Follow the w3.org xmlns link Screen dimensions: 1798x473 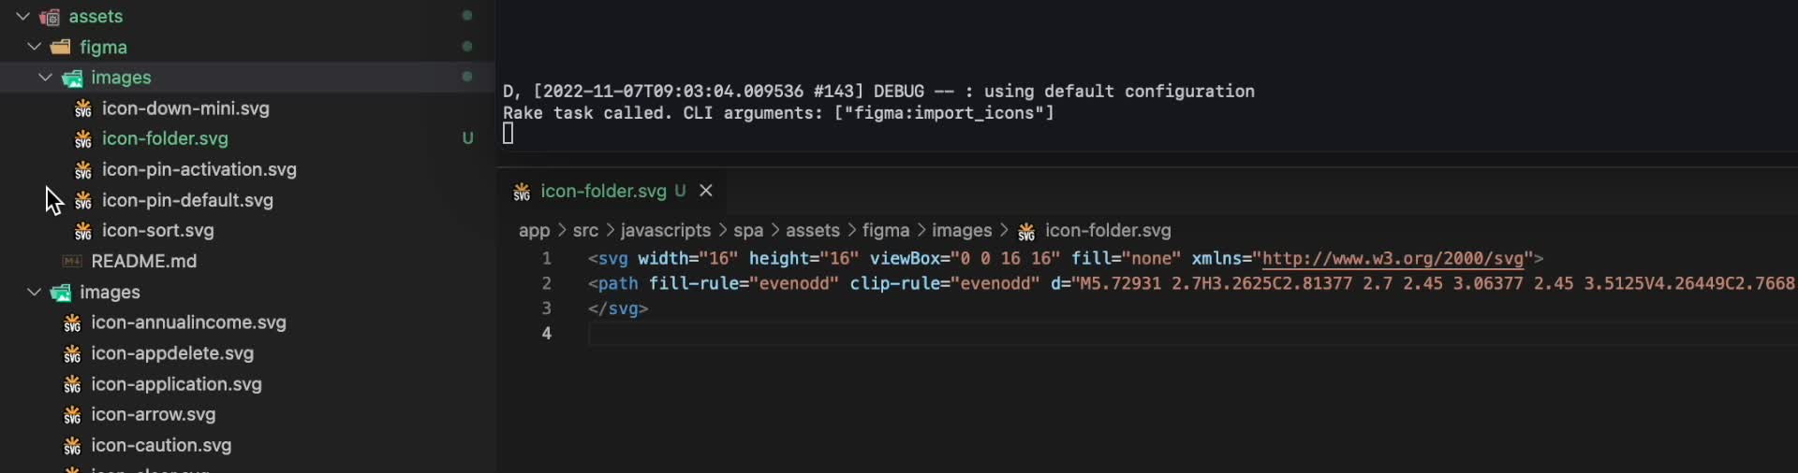click(x=1393, y=258)
